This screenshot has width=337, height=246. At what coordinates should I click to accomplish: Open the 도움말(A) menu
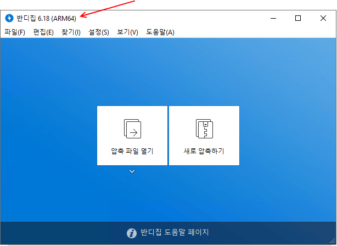(160, 32)
